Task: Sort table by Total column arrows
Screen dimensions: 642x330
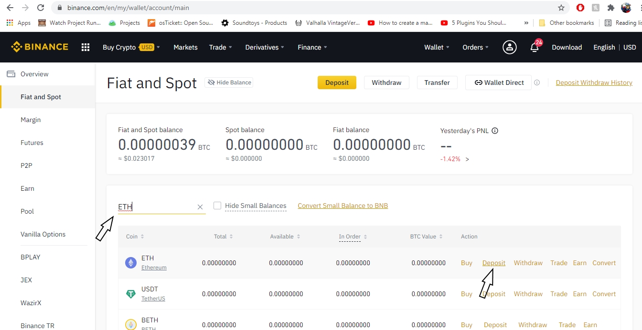Action: (x=231, y=237)
